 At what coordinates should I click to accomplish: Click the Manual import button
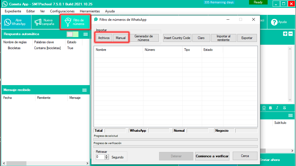pos(121,38)
